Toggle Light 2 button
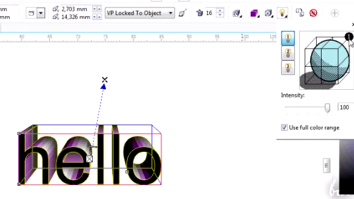The image size is (354, 199). [288, 53]
